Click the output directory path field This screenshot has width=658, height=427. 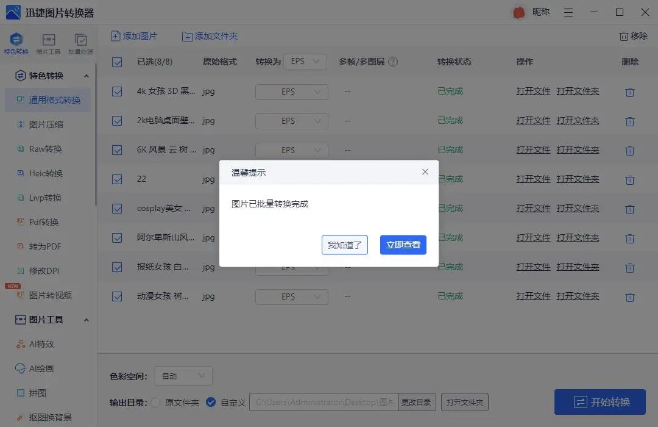(x=324, y=403)
